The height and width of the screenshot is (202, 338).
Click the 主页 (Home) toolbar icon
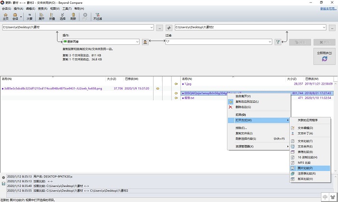pos(6,16)
